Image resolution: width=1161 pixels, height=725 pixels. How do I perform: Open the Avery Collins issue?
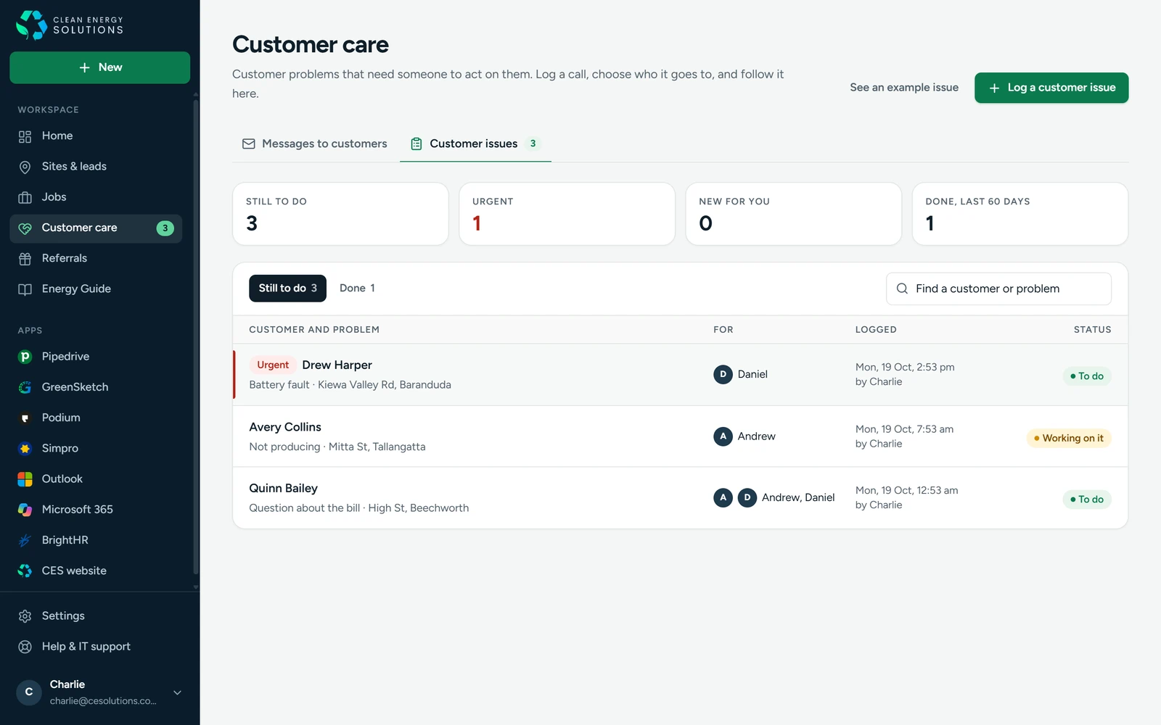point(680,436)
